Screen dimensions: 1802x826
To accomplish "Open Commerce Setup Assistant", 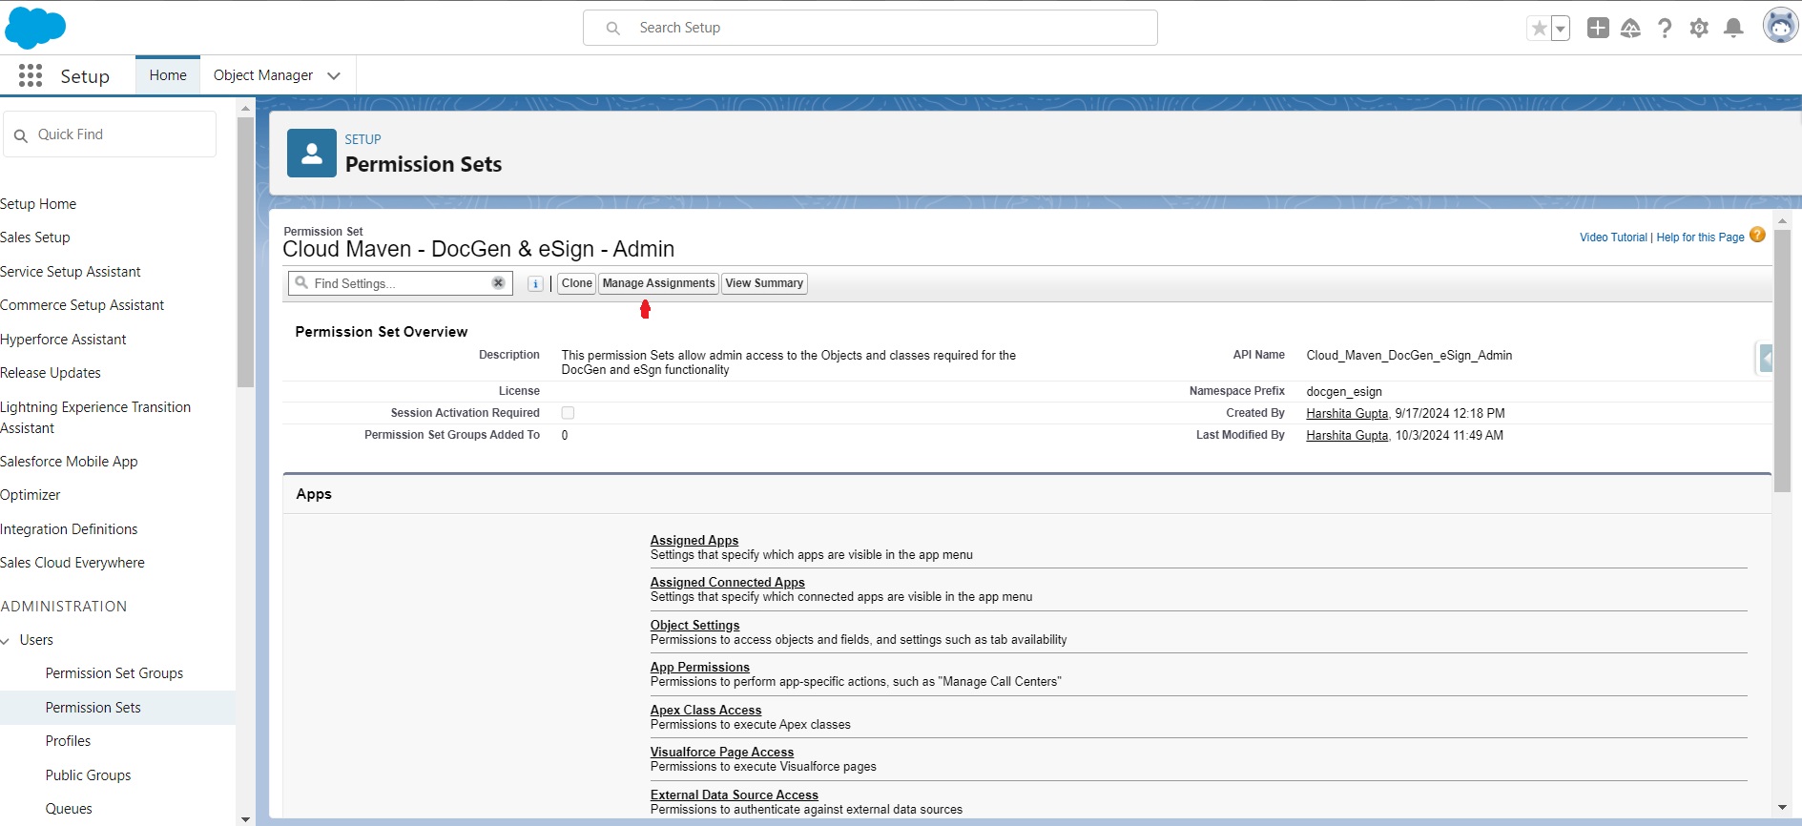I will coord(82,305).
